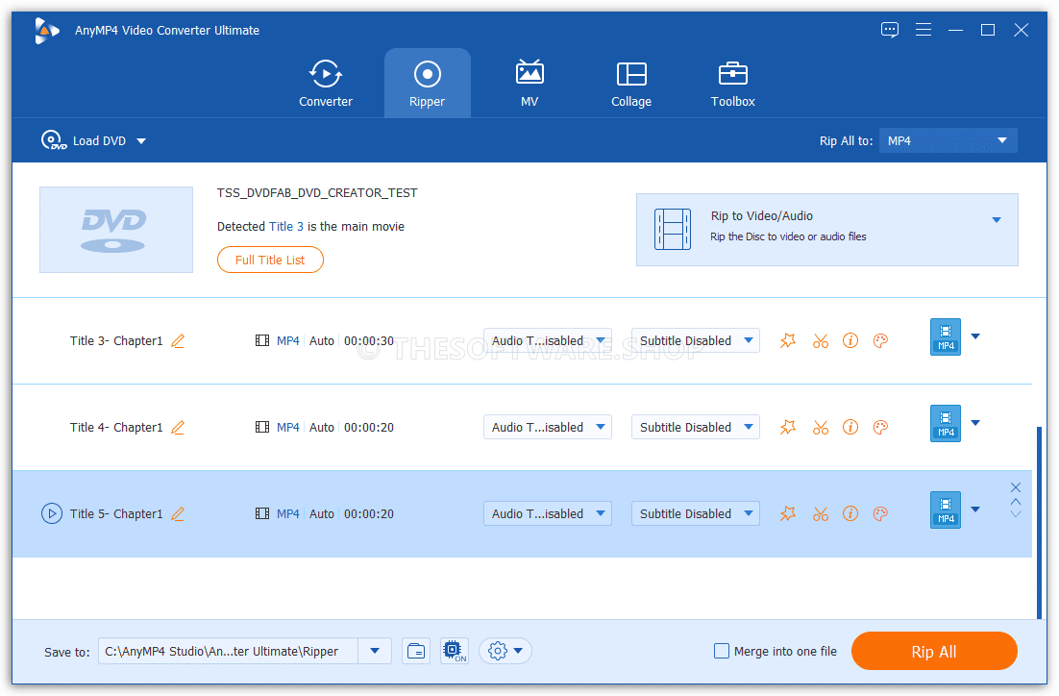Open the feedback chat icon in title bar
Viewport: 1059px width, 696px height.
tap(890, 30)
